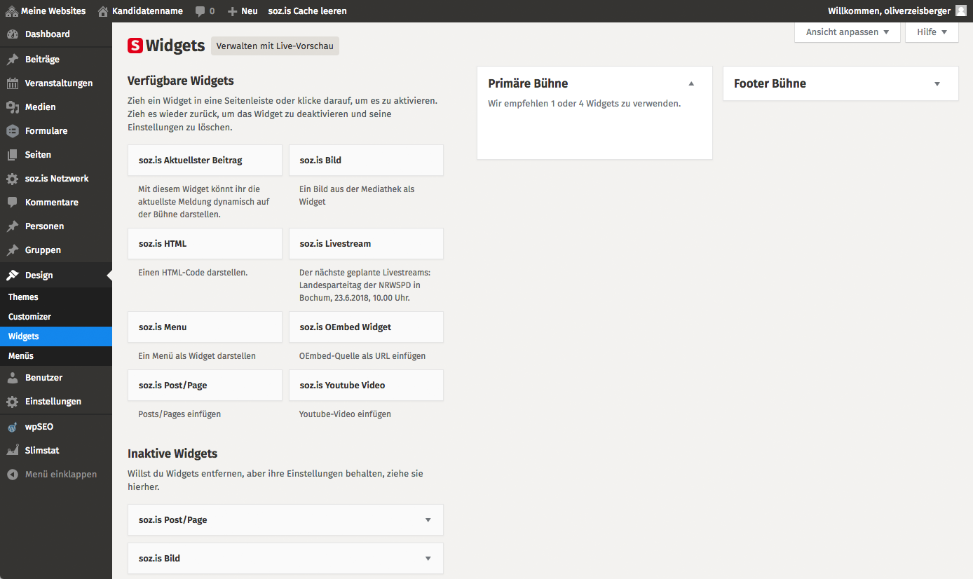Viewport: 973px width, 579px height.
Task: Click the Meine Websites network icon
Action: click(x=12, y=11)
